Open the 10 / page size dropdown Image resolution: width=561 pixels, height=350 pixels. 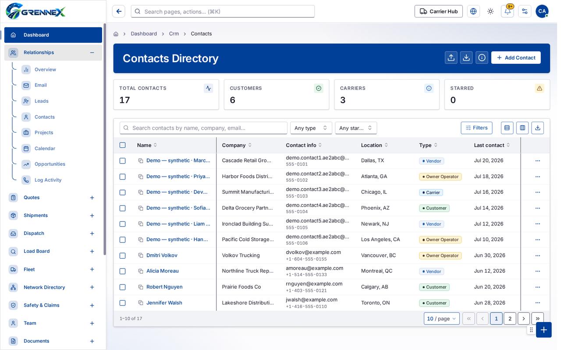coord(442,318)
